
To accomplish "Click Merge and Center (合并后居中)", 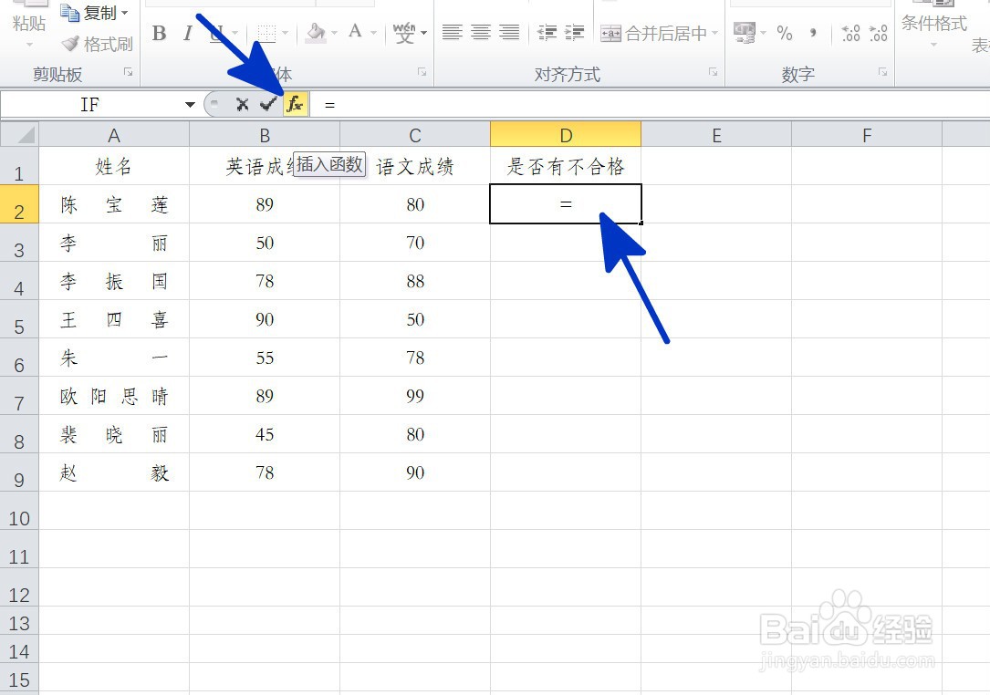I will point(653,33).
